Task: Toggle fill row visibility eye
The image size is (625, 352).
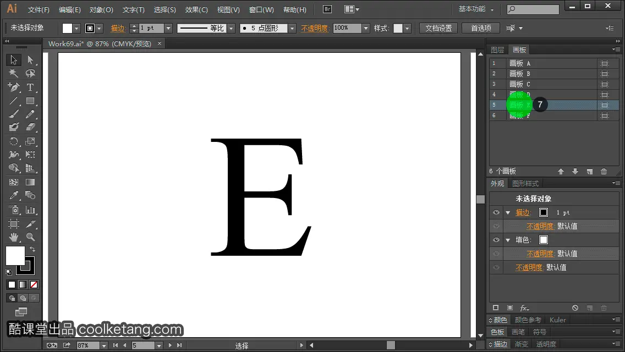Action: pyautogui.click(x=496, y=240)
